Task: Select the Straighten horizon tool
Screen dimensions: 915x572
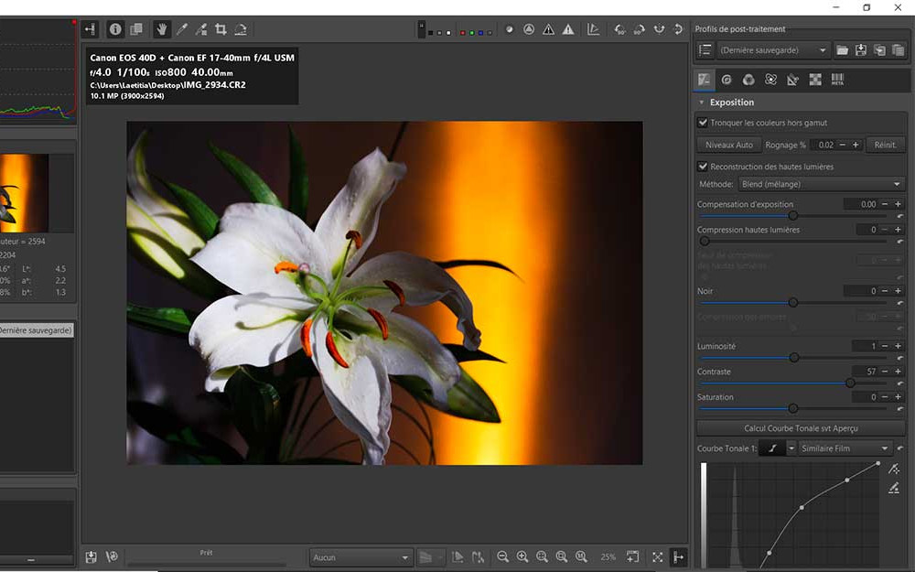Action: (241, 29)
